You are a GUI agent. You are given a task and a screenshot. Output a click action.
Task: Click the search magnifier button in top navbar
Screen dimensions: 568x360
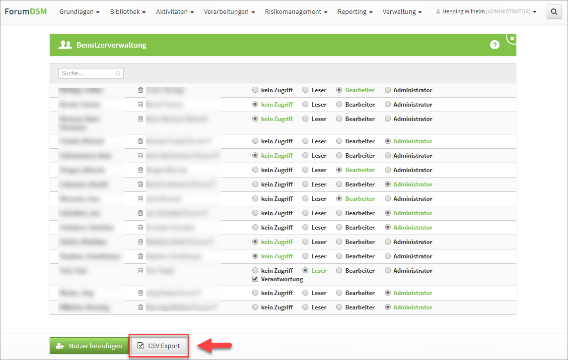click(x=554, y=12)
